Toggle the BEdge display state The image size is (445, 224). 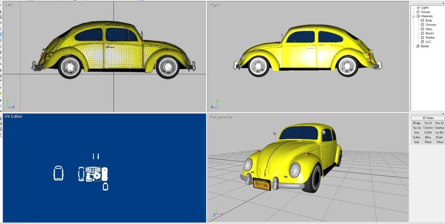(416, 123)
